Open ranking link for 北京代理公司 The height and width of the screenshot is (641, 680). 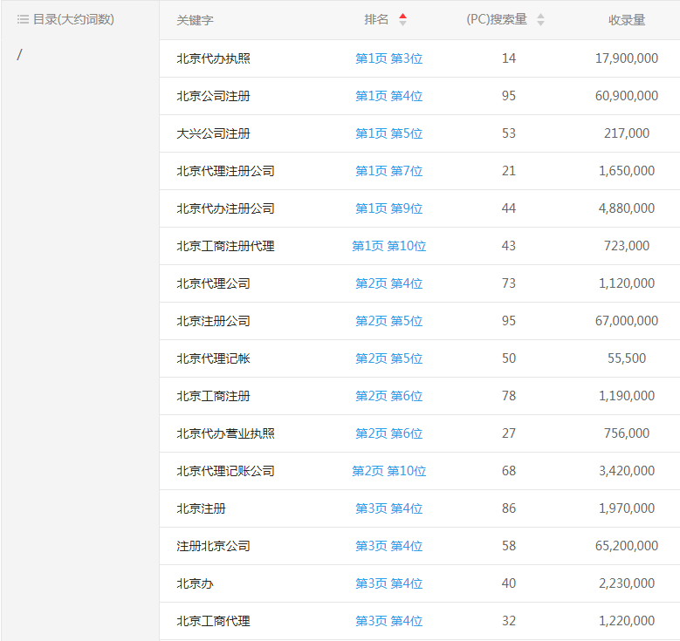click(388, 283)
